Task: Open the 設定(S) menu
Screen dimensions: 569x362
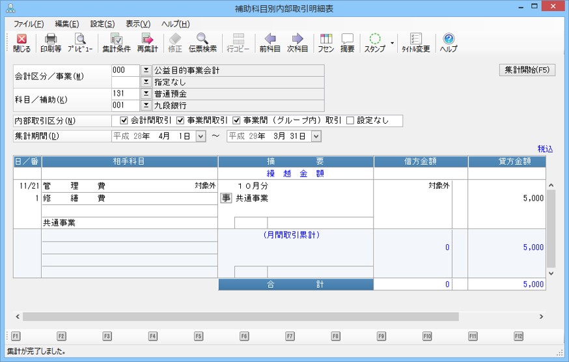Action: (102, 24)
